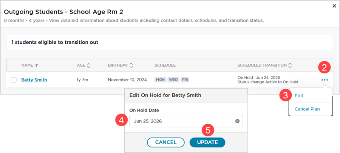The image size is (340, 153).
Task: Click the Status change Active to On Hold text
Action: click(268, 82)
